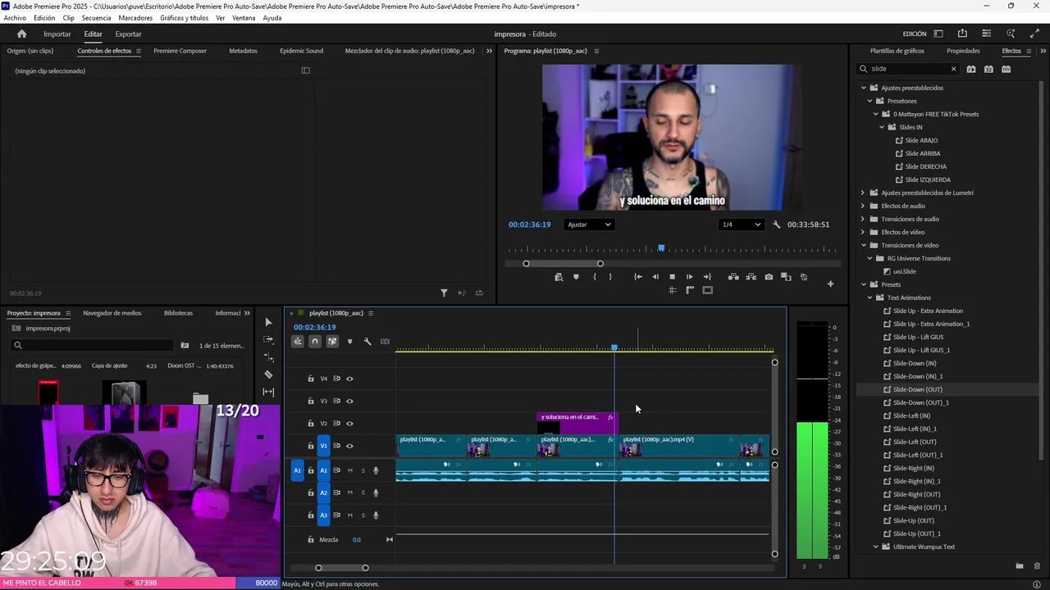Enable voice-over record on A3
Image resolution: width=1050 pixels, height=590 pixels.
tap(376, 515)
